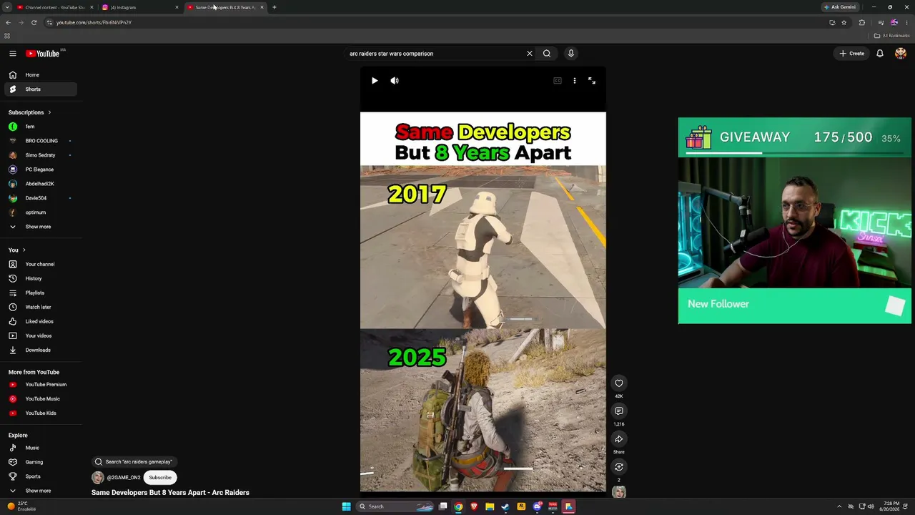Open Steam from the taskbar
915x515 pixels.
[x=505, y=506]
